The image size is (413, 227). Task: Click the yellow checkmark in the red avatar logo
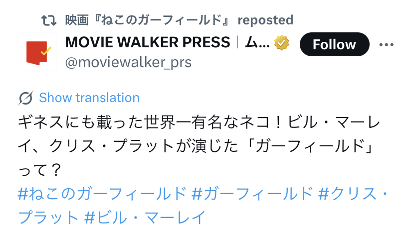point(46,51)
